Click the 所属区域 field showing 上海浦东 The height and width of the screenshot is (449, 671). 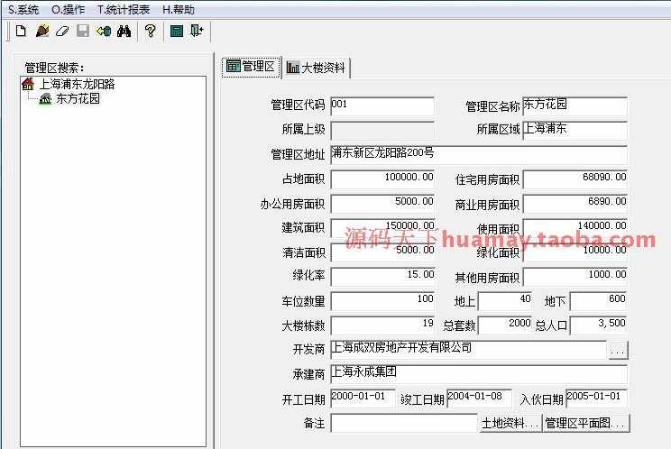(574, 131)
